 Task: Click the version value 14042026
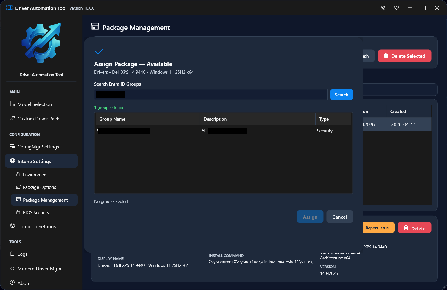click(x=329, y=273)
